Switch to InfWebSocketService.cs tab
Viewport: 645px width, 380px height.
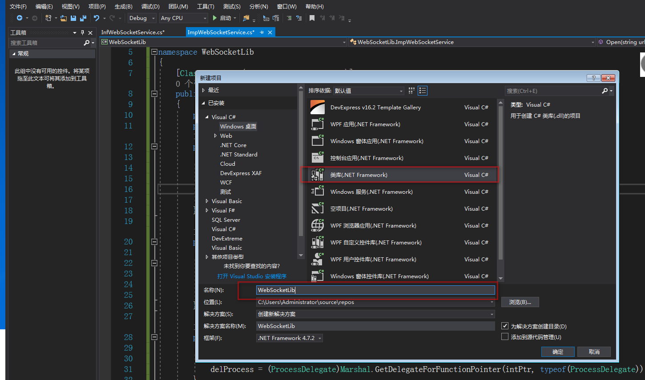(133, 32)
